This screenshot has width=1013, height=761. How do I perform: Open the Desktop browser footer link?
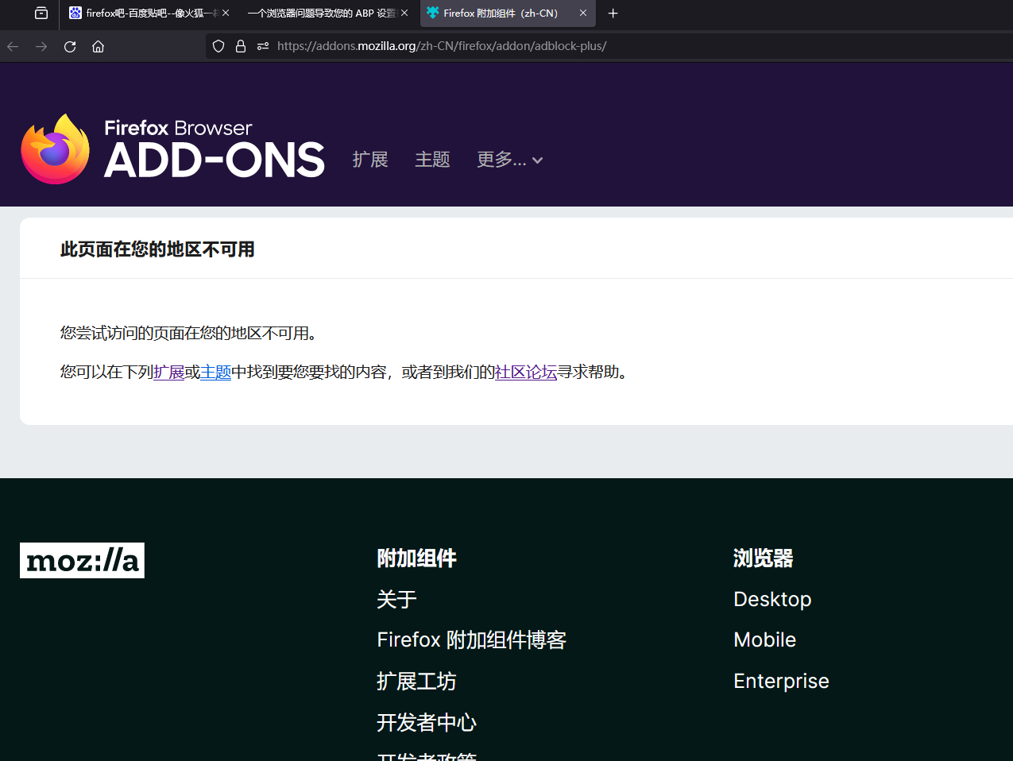772,599
